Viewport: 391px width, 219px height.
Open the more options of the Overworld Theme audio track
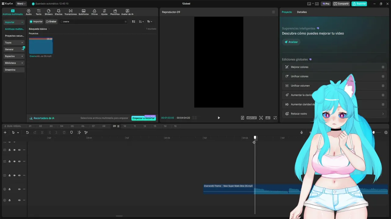click(24, 189)
